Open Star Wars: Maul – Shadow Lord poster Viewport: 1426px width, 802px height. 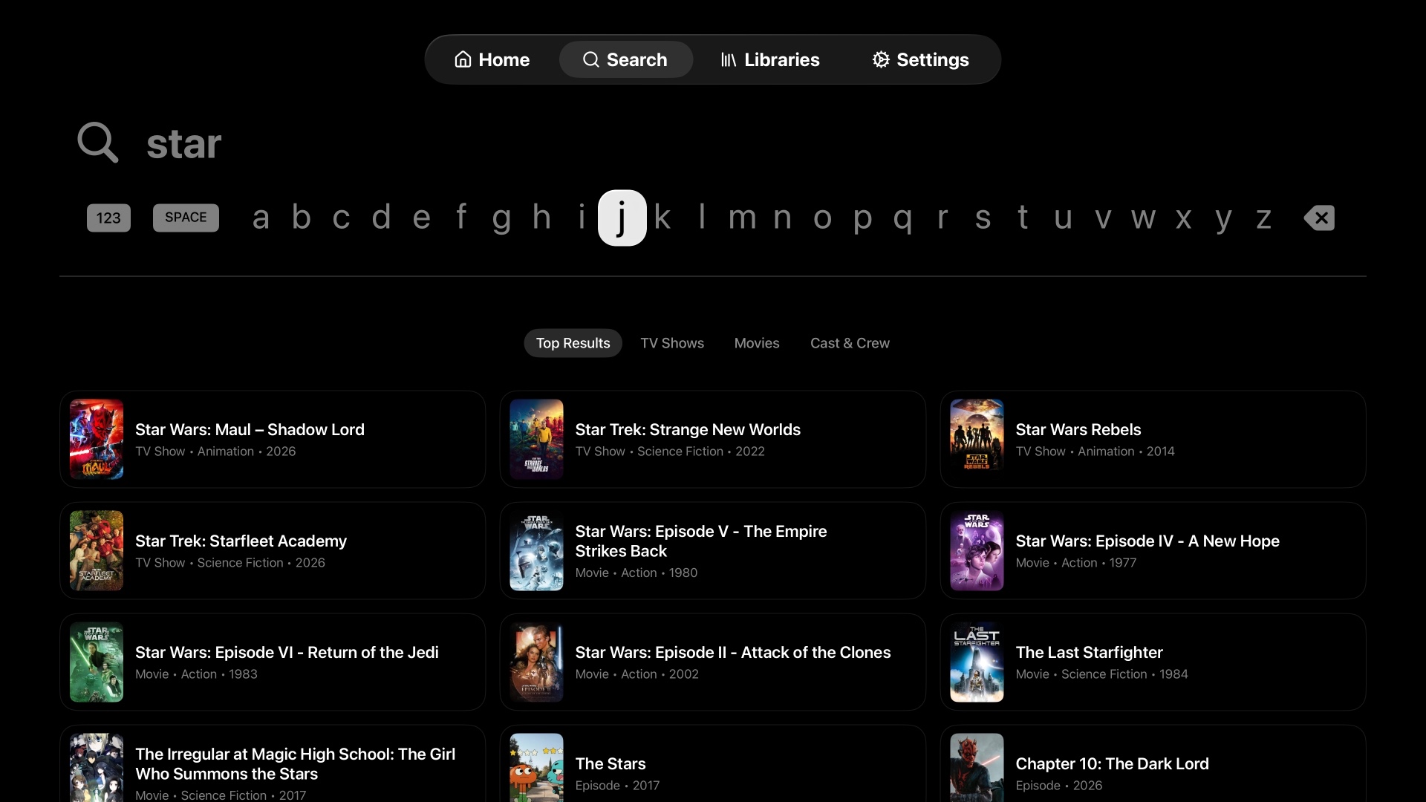point(97,439)
